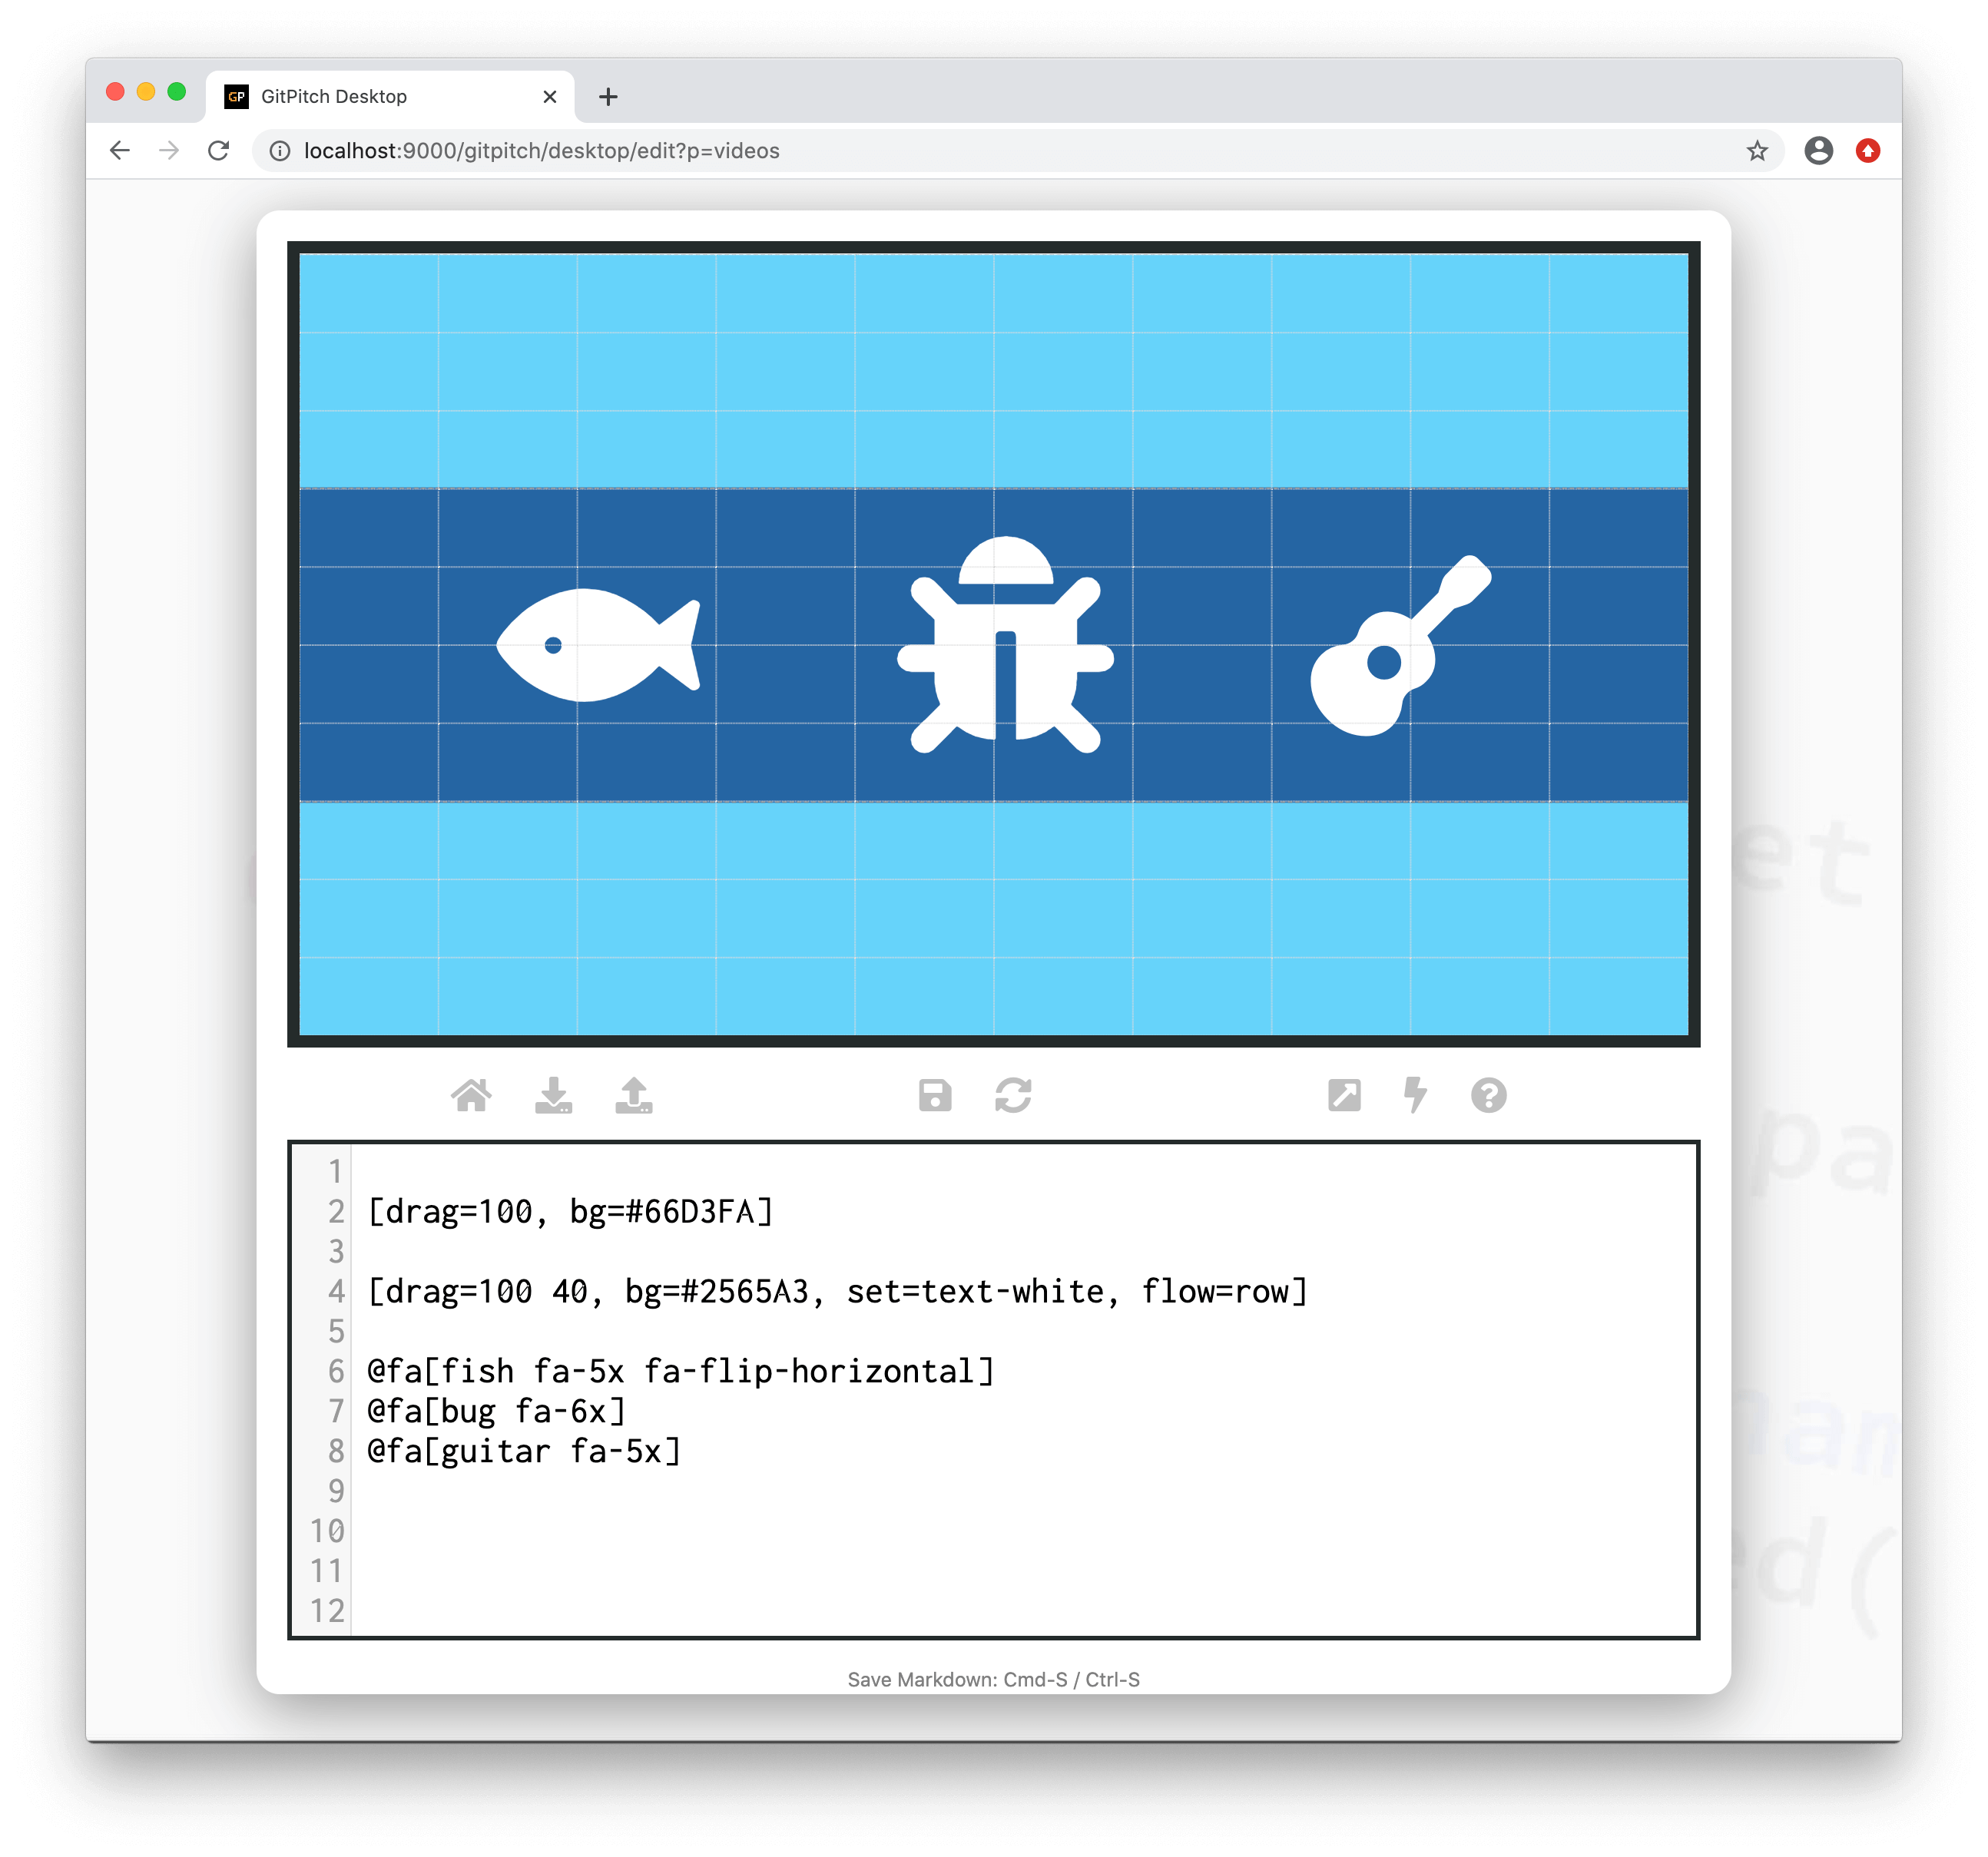
Task: Open the help question mark icon
Action: pyautogui.click(x=1488, y=1095)
